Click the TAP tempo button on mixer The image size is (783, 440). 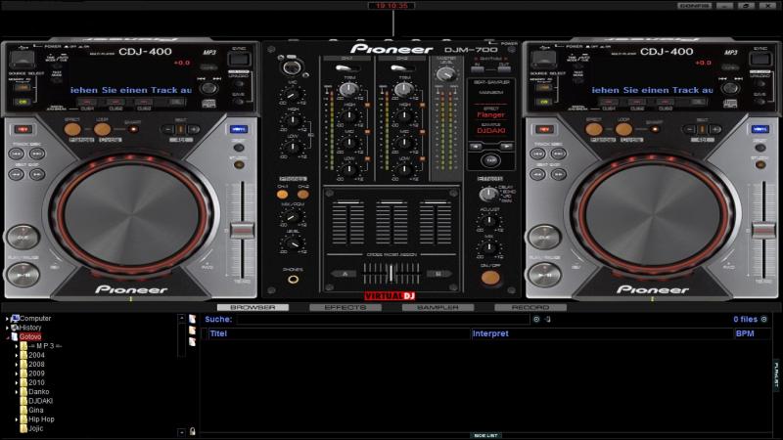(x=491, y=160)
